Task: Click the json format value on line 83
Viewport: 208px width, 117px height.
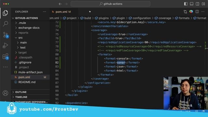Action: point(120,67)
